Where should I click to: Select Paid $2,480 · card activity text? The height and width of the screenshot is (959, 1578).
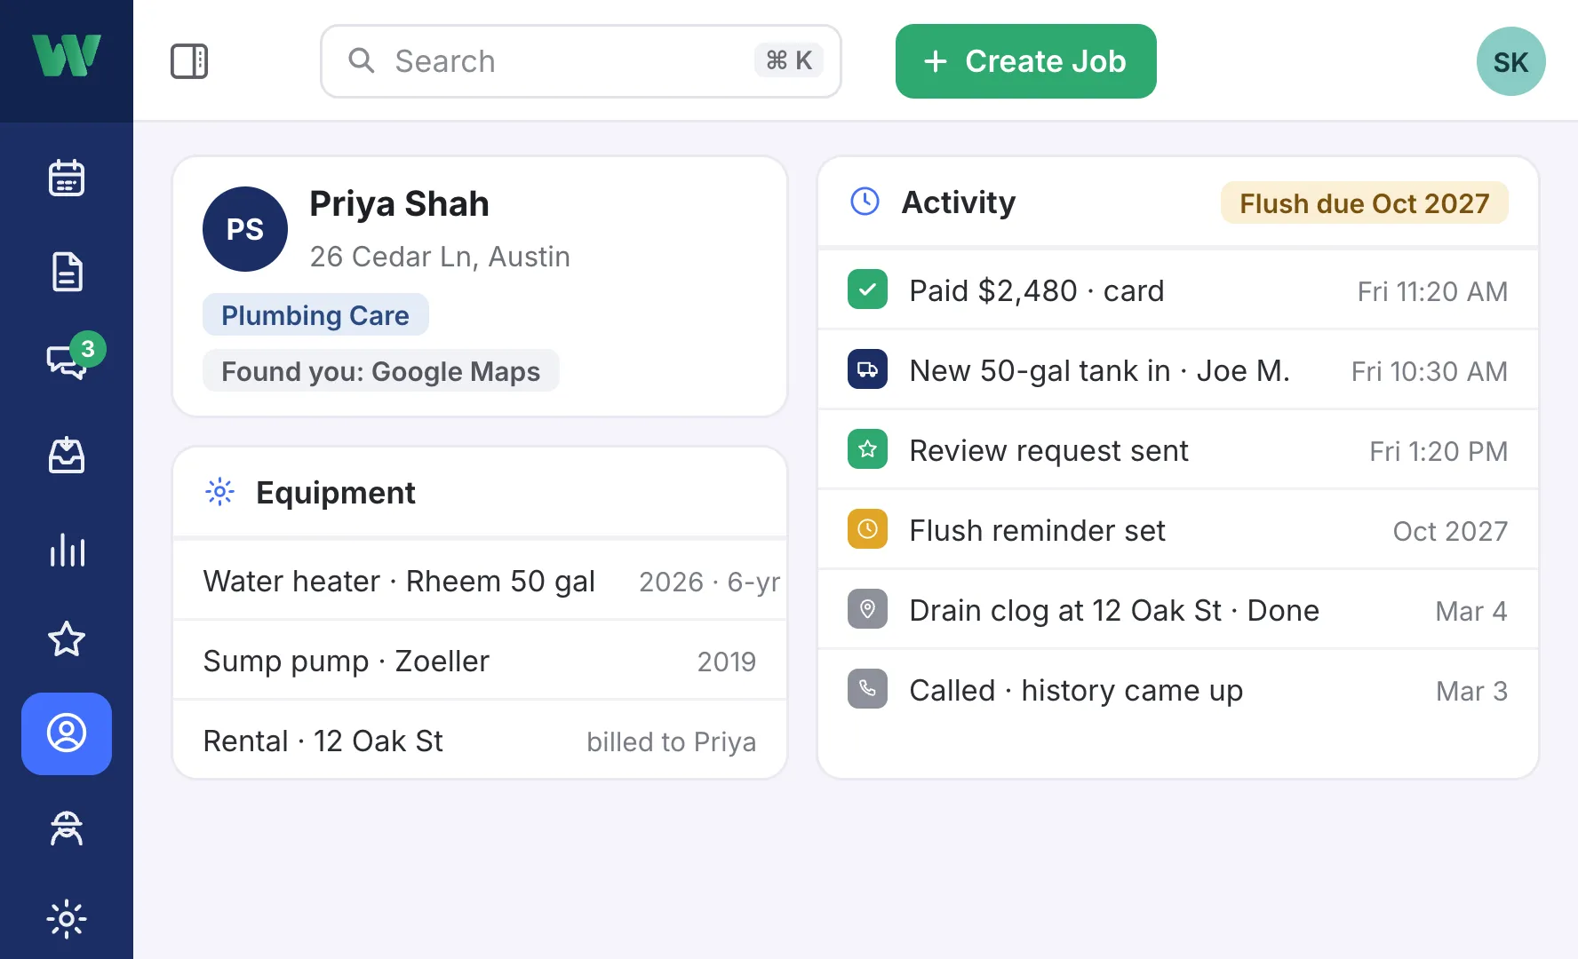pyautogui.click(x=1037, y=291)
